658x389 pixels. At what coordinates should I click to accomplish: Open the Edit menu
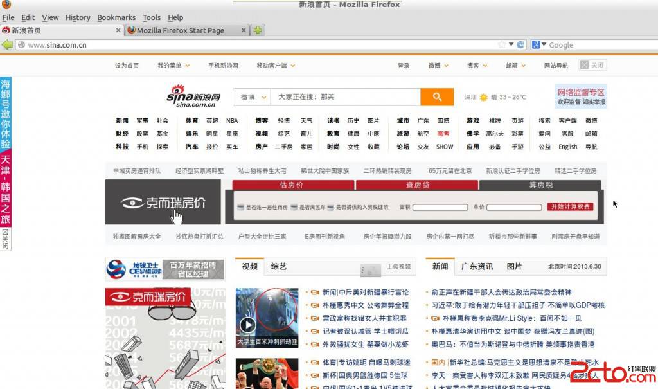click(28, 17)
